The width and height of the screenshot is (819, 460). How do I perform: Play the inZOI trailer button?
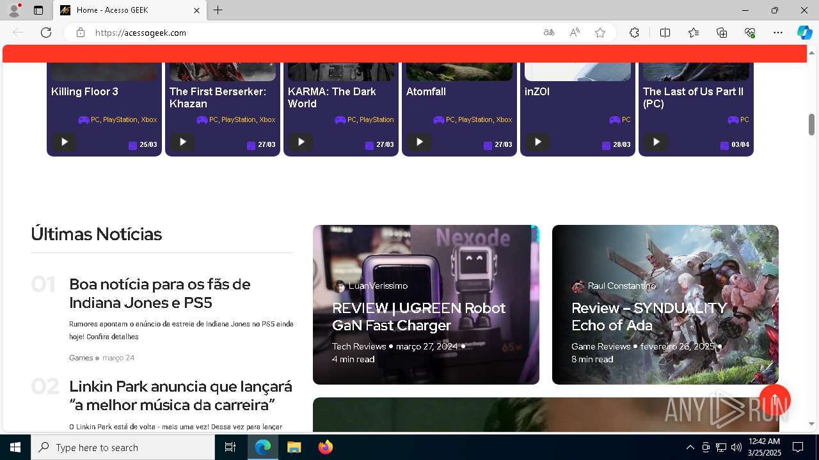(x=537, y=142)
